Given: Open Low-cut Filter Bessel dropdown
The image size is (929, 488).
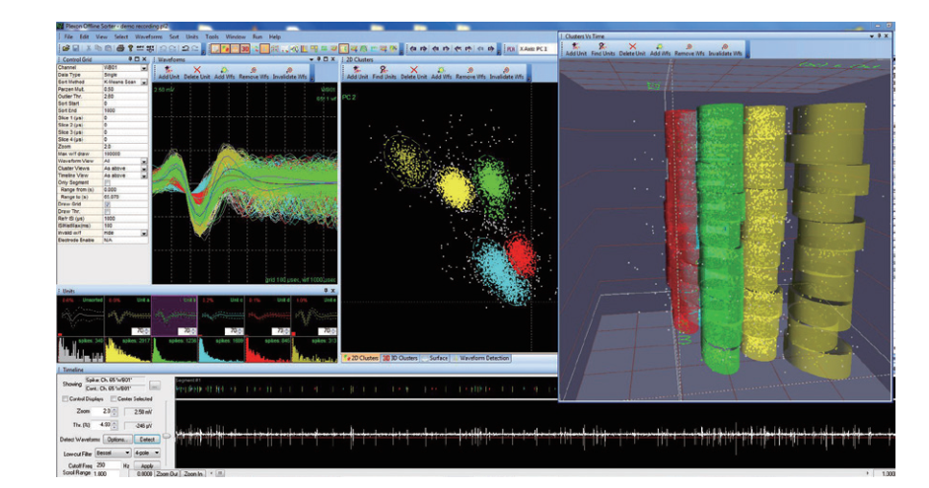Looking at the screenshot, I should coord(112,453).
